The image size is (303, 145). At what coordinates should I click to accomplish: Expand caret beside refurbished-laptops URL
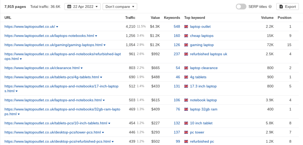(21, 59)
